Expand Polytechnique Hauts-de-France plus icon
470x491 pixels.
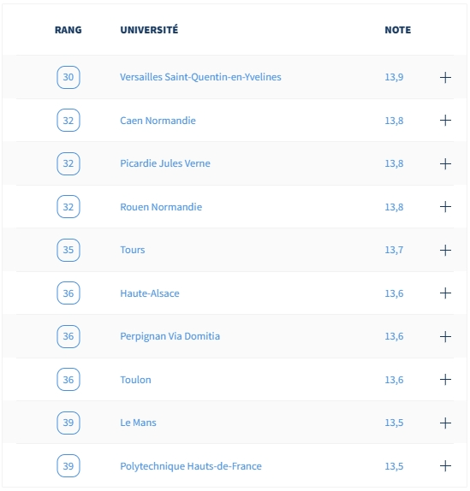(x=445, y=466)
